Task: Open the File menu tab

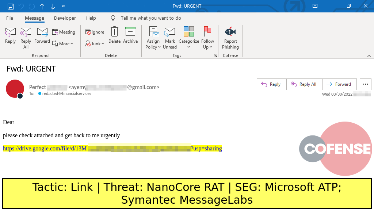Action: 9,18
